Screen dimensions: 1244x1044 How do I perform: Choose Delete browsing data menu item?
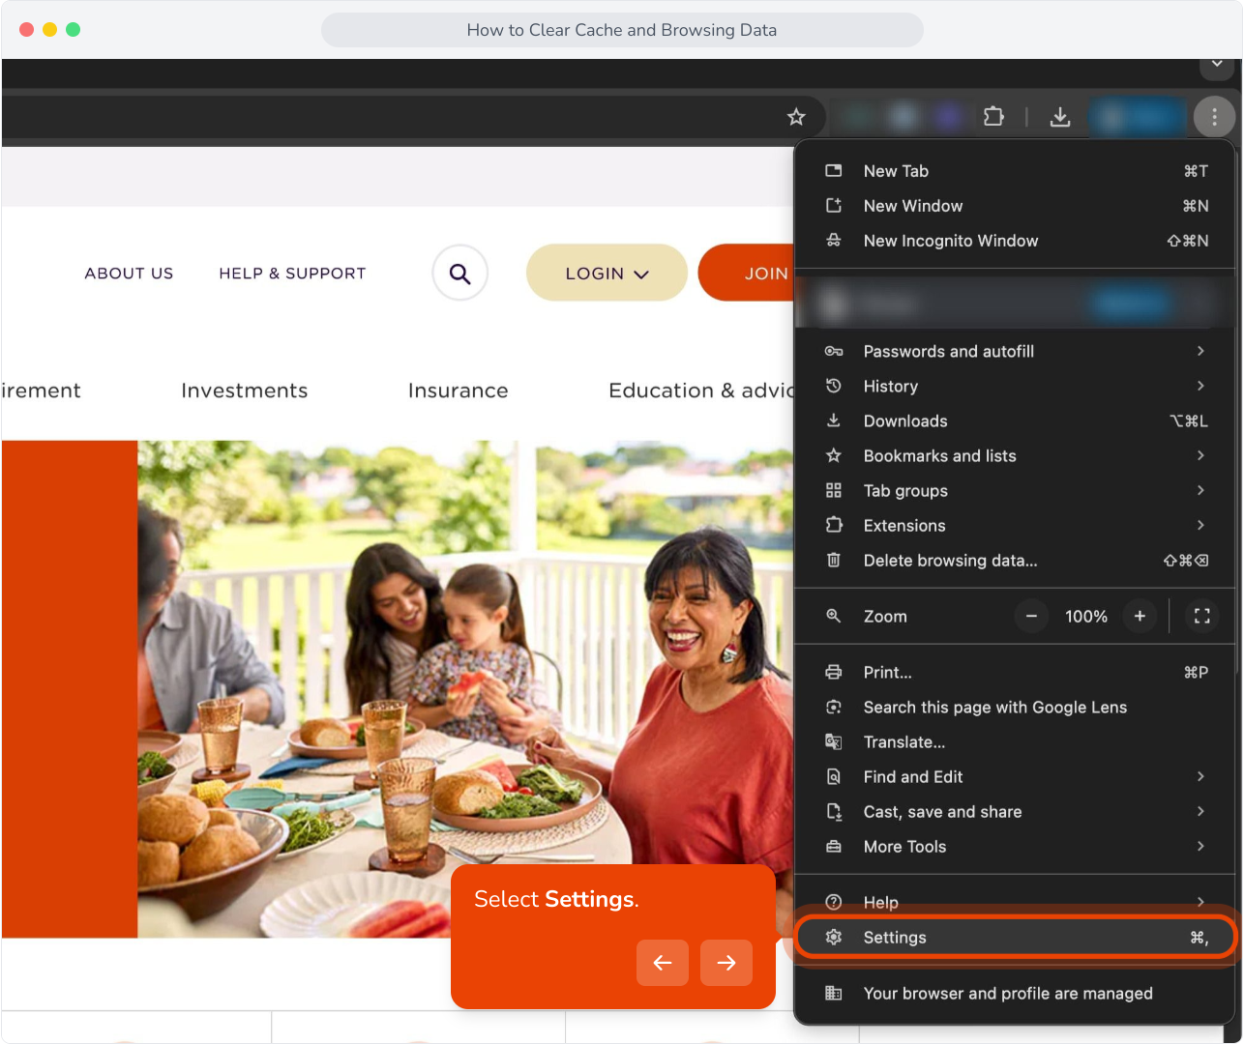[1015, 560]
